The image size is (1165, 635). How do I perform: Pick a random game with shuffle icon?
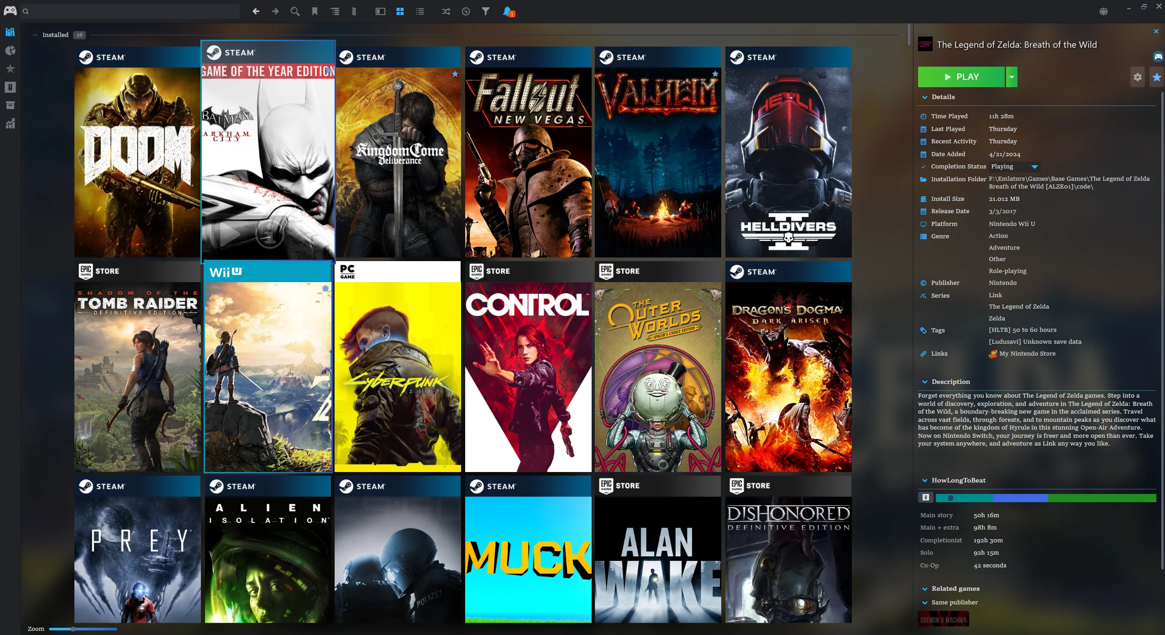pyautogui.click(x=446, y=11)
